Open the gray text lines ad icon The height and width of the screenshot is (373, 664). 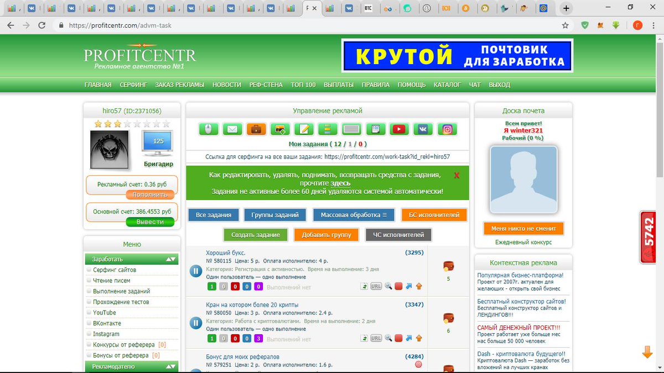pyautogui.click(x=351, y=129)
